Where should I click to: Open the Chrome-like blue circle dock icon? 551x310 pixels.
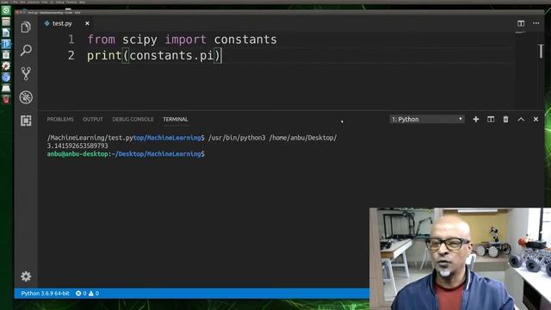click(6, 77)
